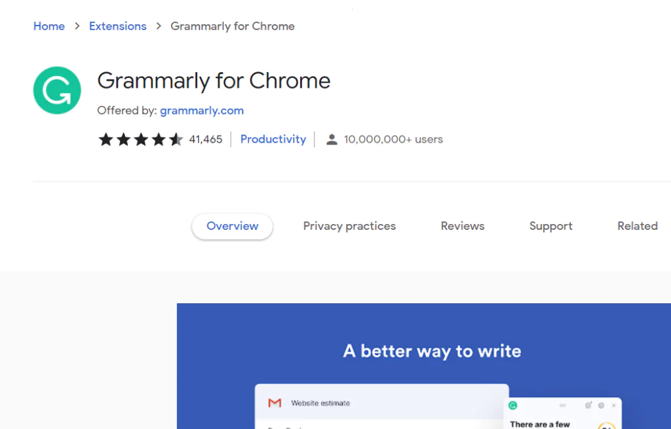This screenshot has width=671, height=429.
Task: Browse the Productivity category
Action: point(273,139)
